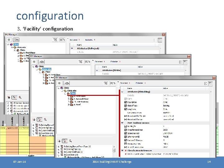Viewport: 224px width, 168px height.
Task: Select the highlighted Clinic project node in back window
Action: (x=16, y=44)
